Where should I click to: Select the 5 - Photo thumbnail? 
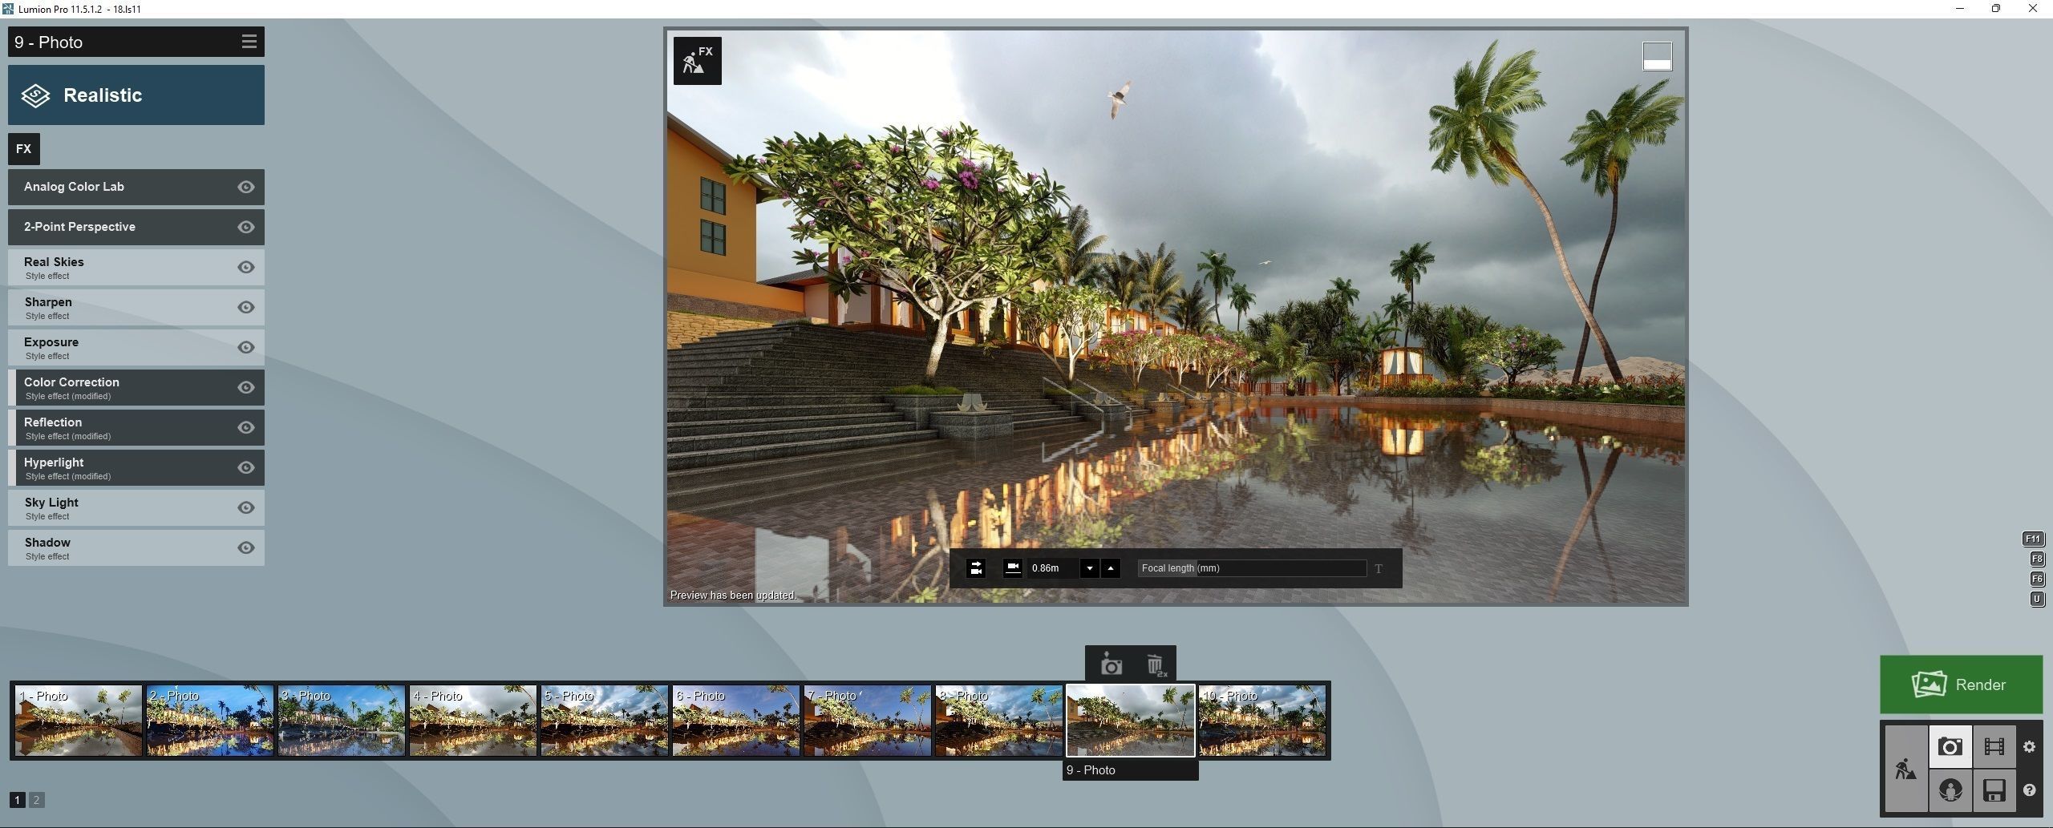(x=605, y=721)
